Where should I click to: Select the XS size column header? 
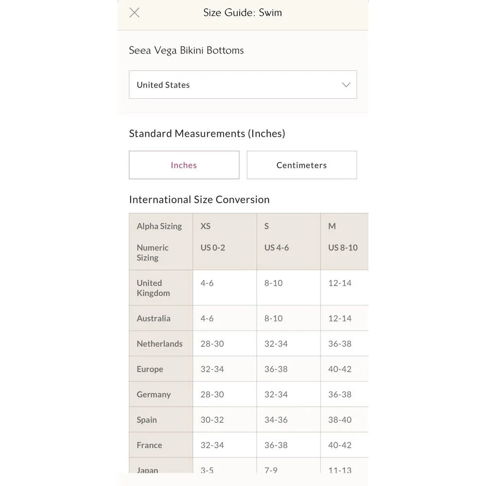[206, 226]
